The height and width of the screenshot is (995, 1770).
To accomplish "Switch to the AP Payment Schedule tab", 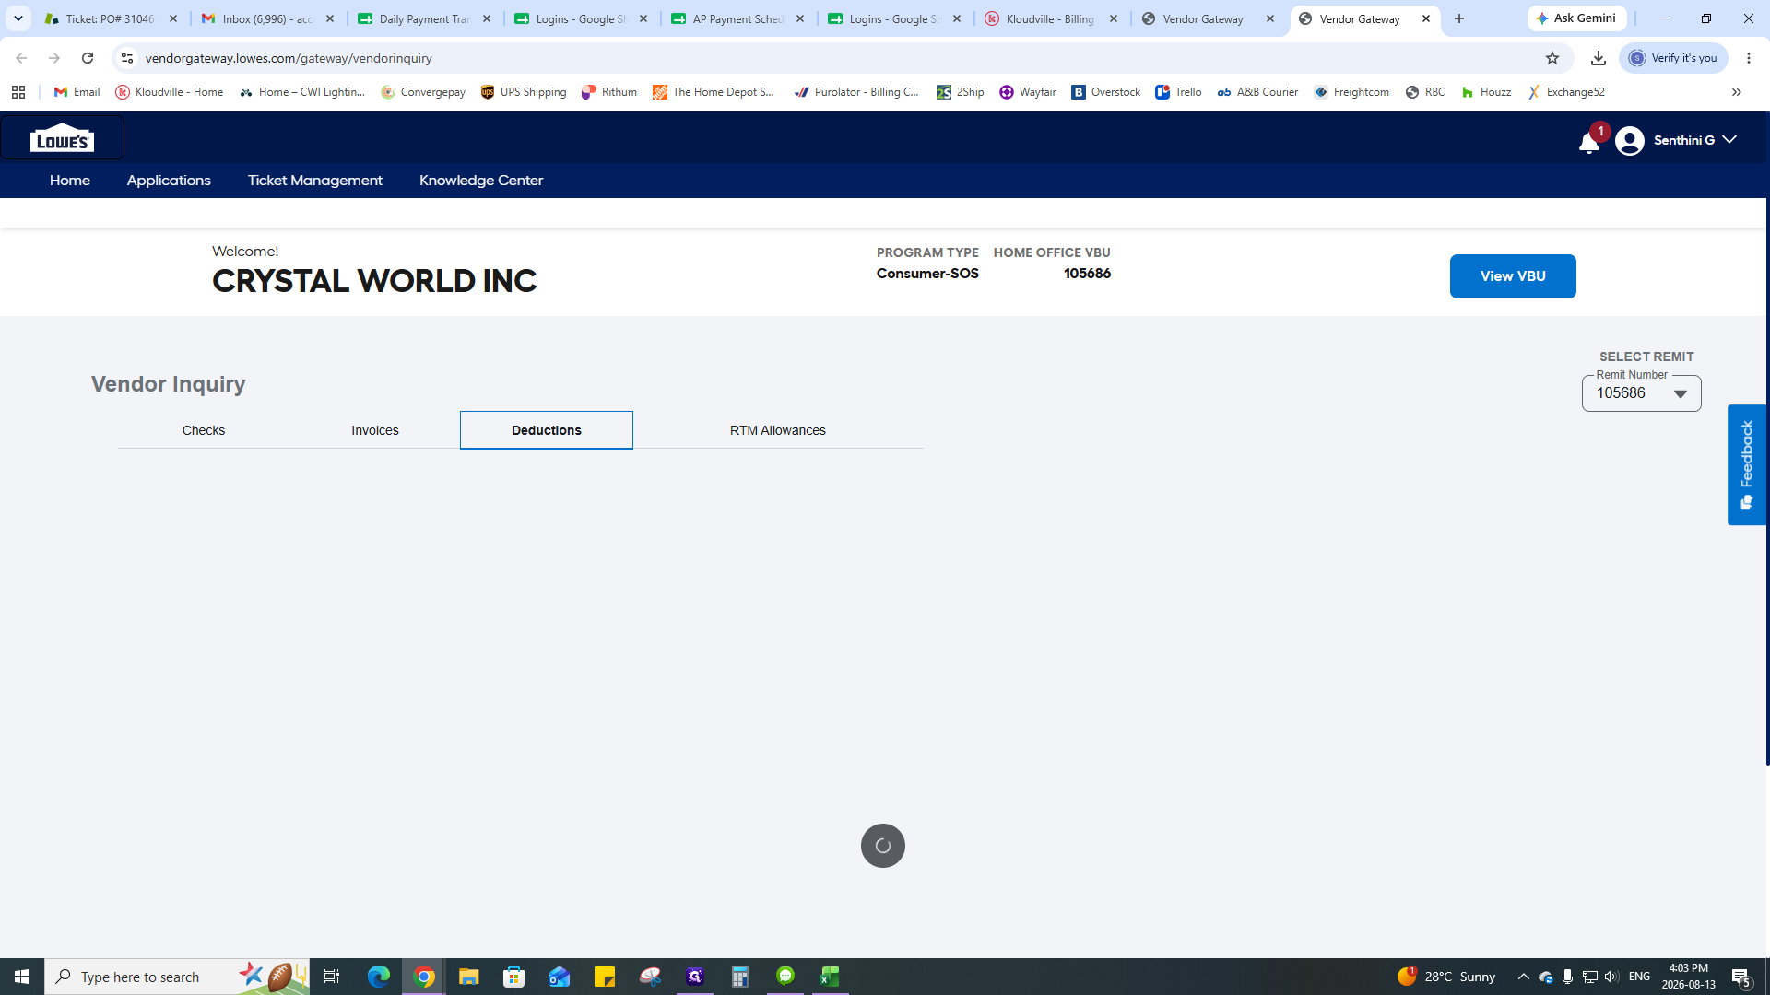I will pyautogui.click(x=737, y=18).
